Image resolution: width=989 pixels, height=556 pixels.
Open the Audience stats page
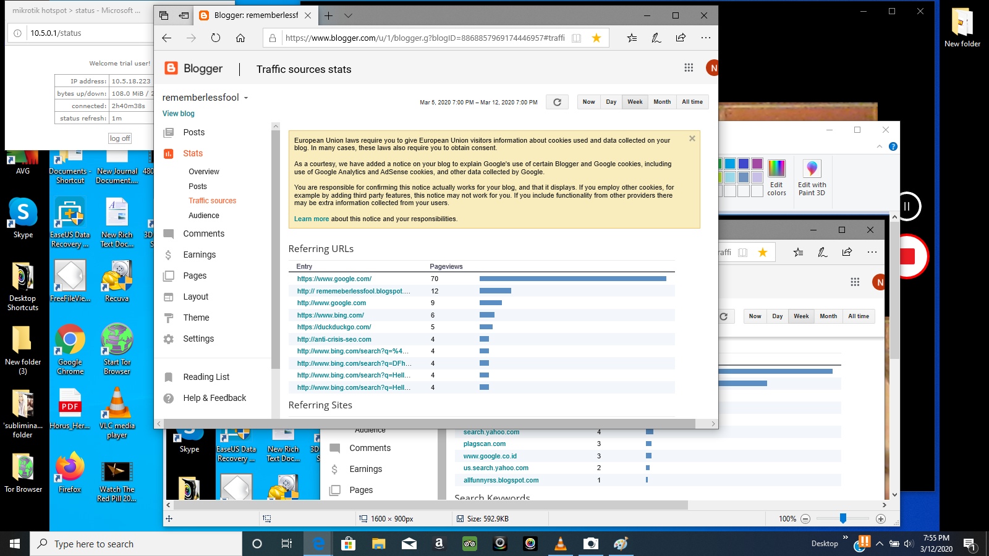point(204,216)
